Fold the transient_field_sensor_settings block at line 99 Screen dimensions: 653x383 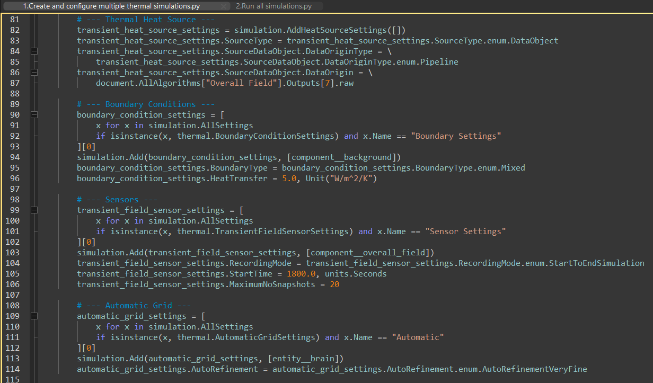tap(34, 210)
